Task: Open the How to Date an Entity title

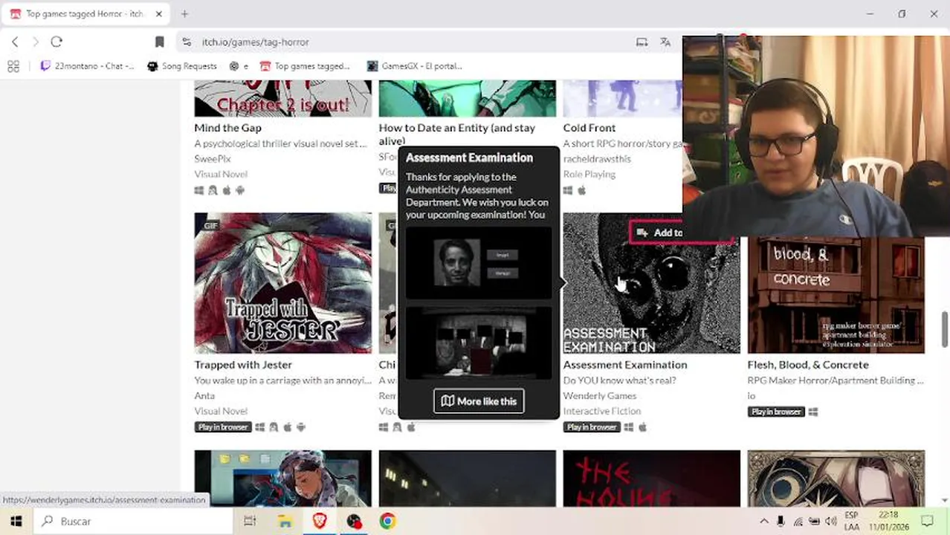Action: tap(456, 134)
